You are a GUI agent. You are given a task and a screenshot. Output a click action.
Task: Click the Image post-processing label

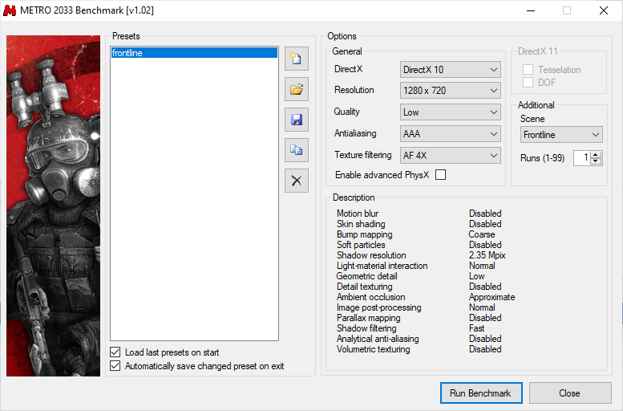379,307
